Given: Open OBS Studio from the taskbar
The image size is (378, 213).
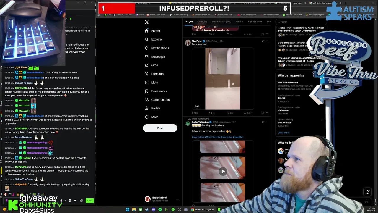Looking at the screenshot, I should 180,209.
